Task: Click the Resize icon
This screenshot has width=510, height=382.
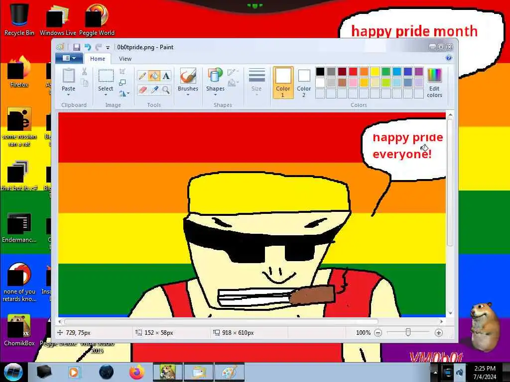Action: [123, 83]
